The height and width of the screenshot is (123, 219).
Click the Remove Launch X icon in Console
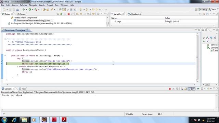(173, 89)
